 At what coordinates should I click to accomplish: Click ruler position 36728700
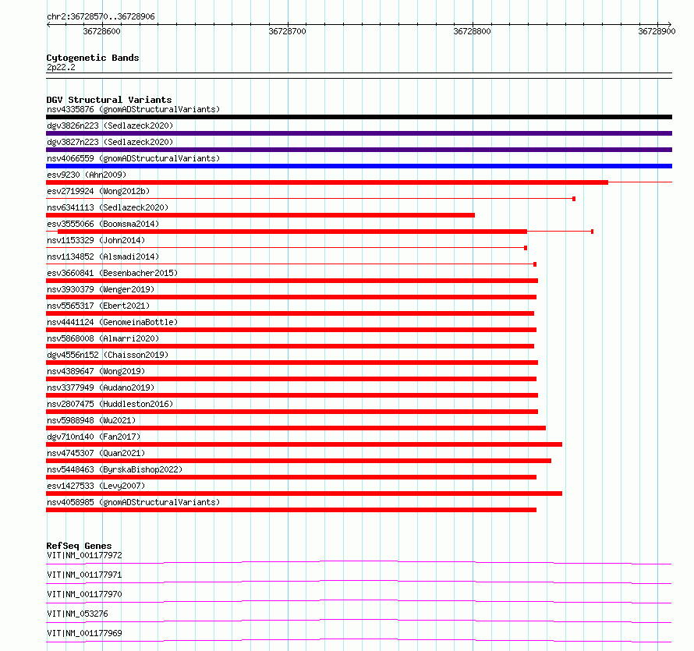(x=287, y=31)
